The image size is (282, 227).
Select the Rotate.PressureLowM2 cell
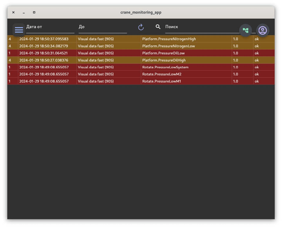tap(186, 74)
